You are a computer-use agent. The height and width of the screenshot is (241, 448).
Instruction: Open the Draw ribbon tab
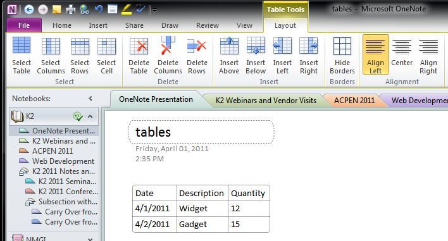pyautogui.click(x=170, y=25)
